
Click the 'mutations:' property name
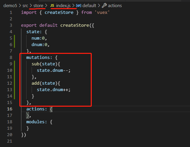(39, 58)
